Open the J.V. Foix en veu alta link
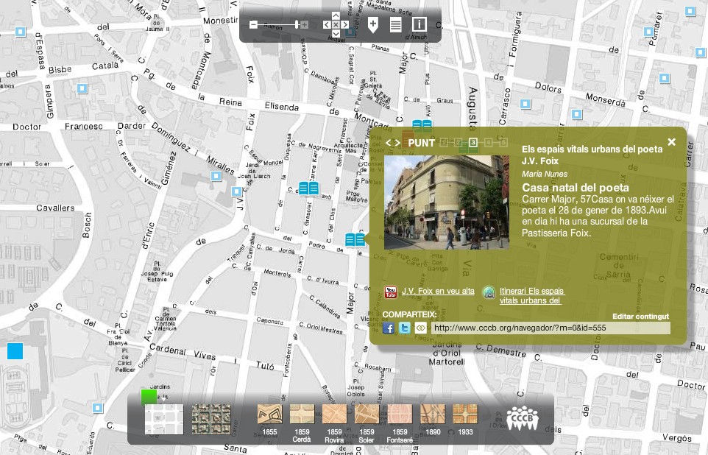 point(437,291)
